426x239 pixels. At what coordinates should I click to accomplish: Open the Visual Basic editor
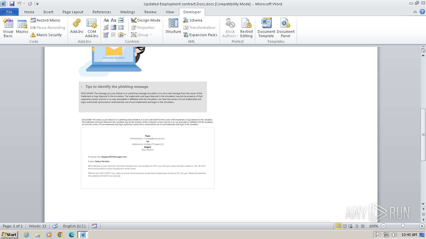coord(8,28)
